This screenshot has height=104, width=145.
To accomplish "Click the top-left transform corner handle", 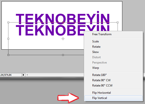I will 8,22.
